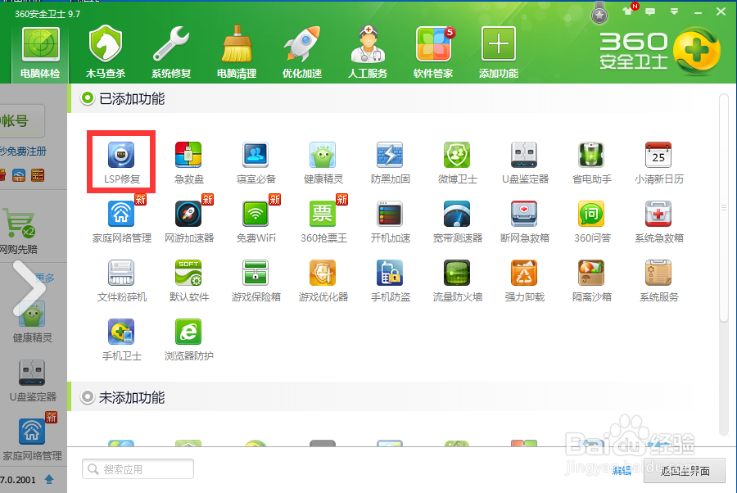The width and height of the screenshot is (737, 493).
Task: Open 防黑加固 tool
Action: click(x=390, y=163)
